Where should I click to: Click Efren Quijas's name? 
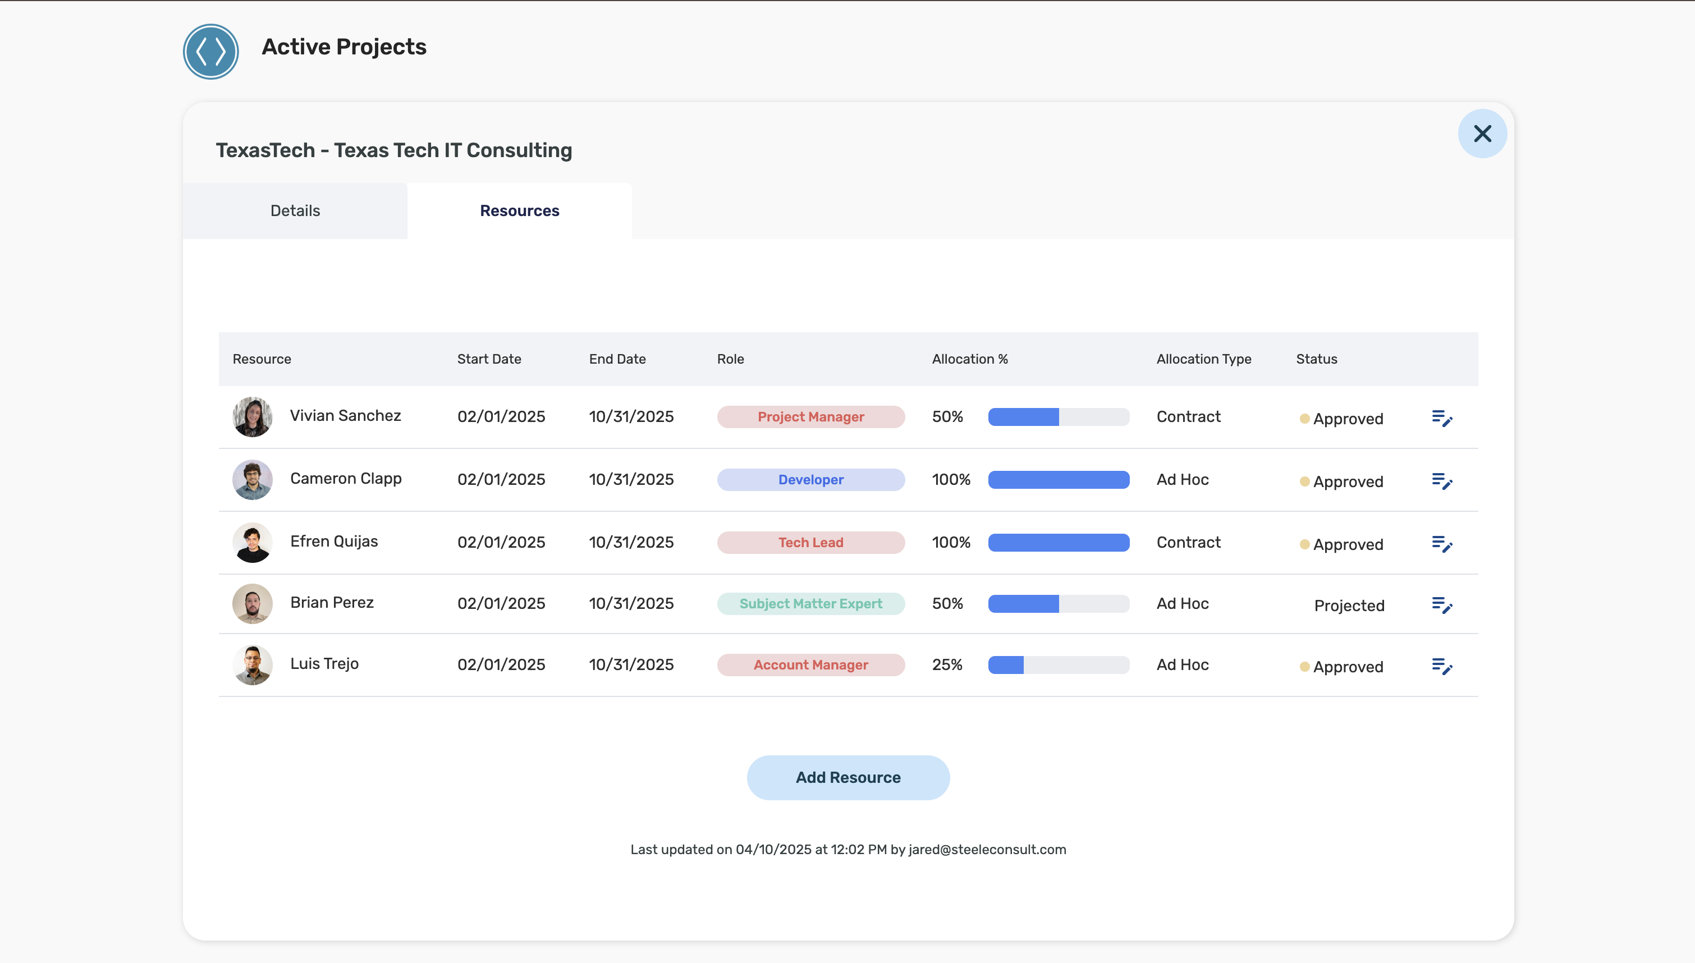tap(334, 542)
